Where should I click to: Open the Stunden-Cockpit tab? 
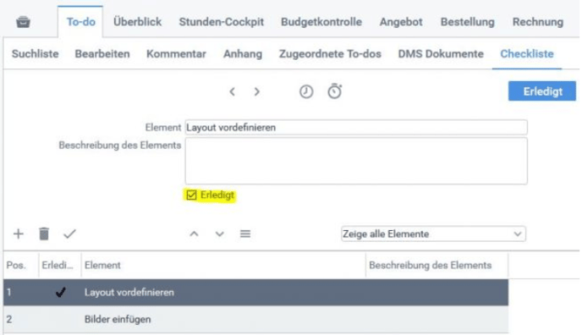click(x=222, y=22)
